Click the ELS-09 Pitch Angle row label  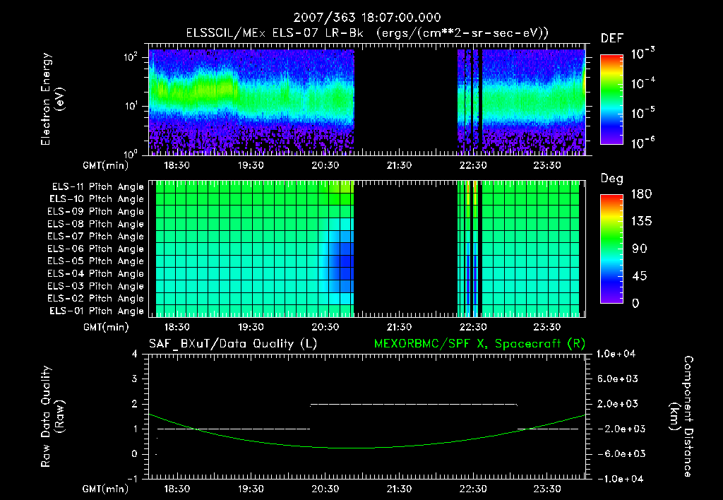(x=96, y=212)
